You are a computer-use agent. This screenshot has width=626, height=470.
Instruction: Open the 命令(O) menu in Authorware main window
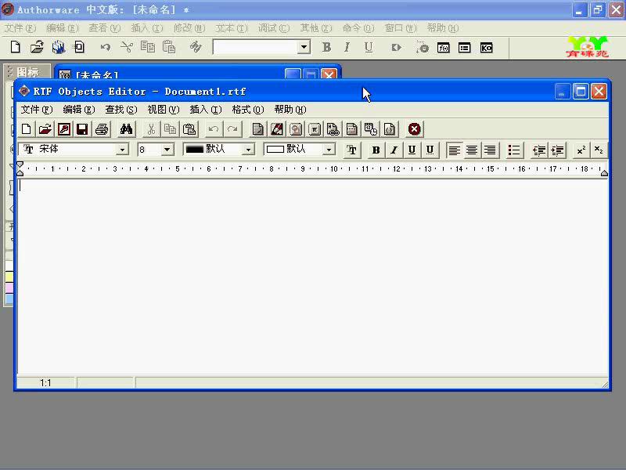pos(358,28)
